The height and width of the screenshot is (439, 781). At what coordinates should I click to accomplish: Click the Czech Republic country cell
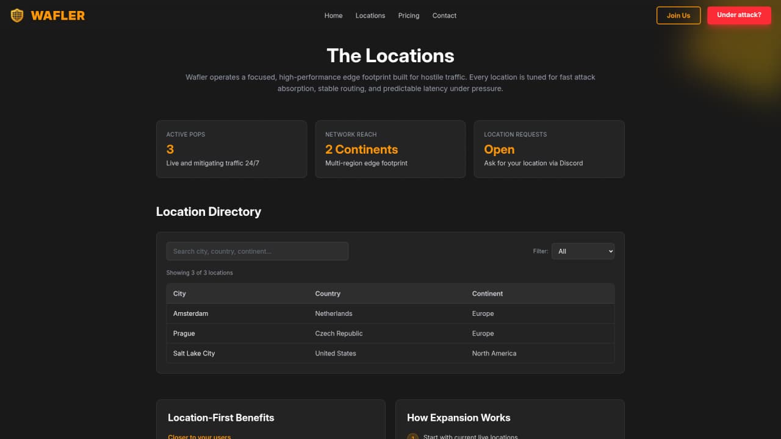click(339, 334)
